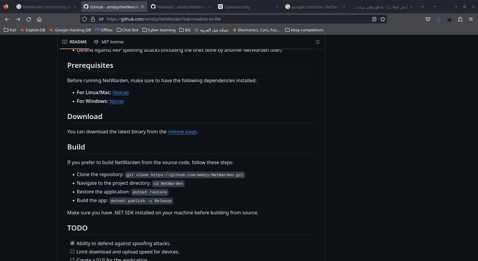Open tracking protection shield icon

(85, 19)
